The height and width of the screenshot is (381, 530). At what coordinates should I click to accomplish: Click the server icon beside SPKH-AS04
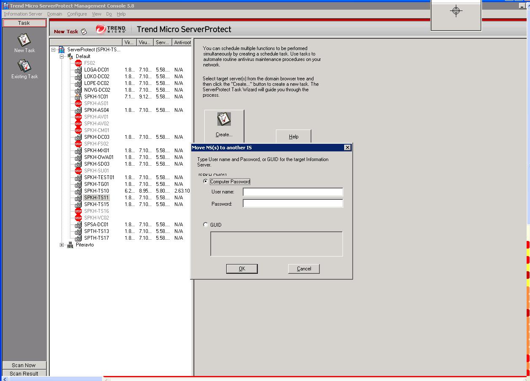point(78,110)
